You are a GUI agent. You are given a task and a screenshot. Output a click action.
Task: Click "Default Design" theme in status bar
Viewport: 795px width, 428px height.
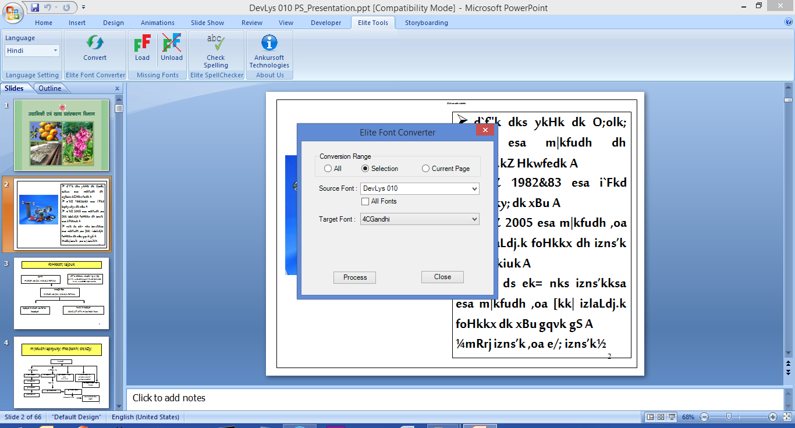pyautogui.click(x=76, y=417)
